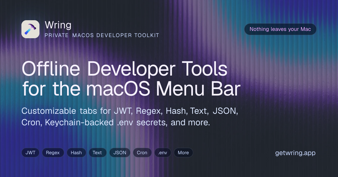Click the "Customizable tabs for JWT, Regex" description line
The height and width of the screenshot is (177, 338).
130,111
